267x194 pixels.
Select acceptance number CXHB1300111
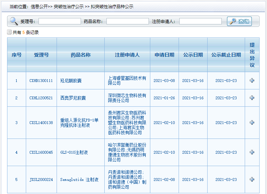pyautogui.click(x=41, y=81)
